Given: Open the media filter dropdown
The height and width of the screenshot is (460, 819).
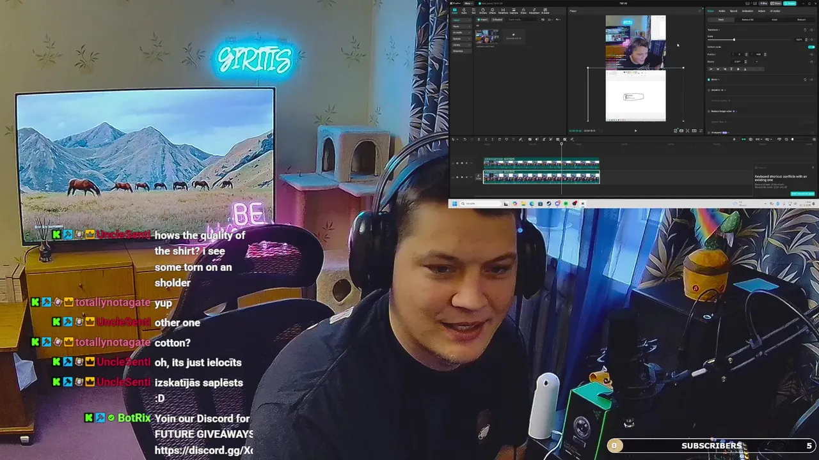Looking at the screenshot, I should (x=559, y=20).
